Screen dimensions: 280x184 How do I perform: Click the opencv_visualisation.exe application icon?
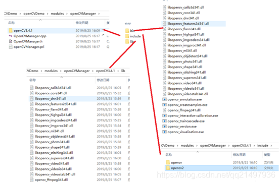164,132
